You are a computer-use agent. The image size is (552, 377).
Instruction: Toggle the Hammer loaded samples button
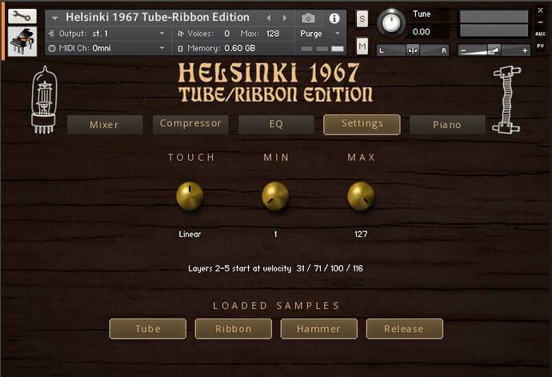pyautogui.click(x=319, y=329)
